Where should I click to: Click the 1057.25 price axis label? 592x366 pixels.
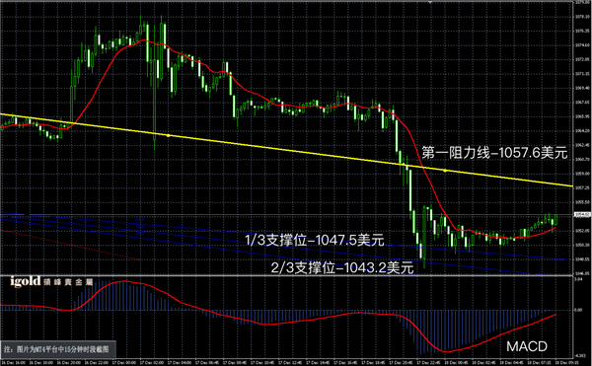(583, 187)
